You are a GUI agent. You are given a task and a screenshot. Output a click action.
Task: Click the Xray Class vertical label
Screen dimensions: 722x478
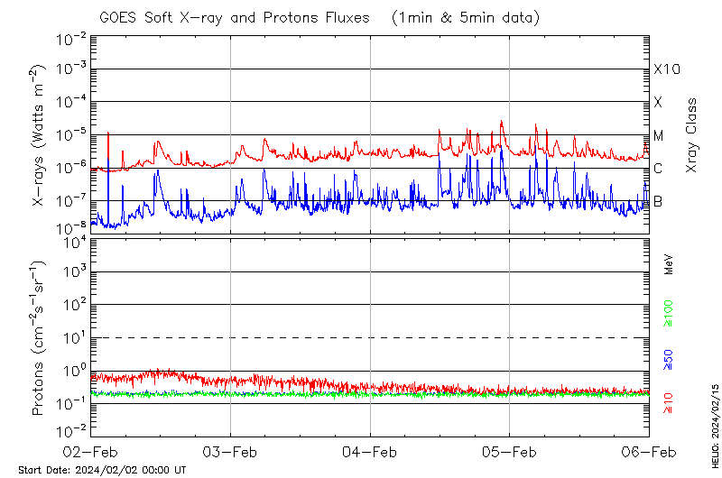(x=692, y=135)
